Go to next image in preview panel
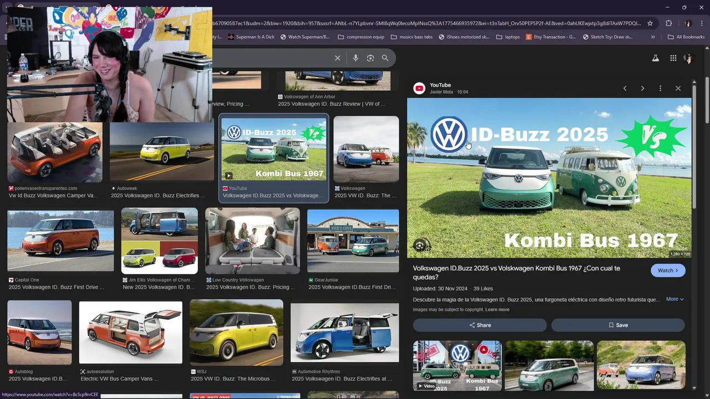 click(642, 89)
